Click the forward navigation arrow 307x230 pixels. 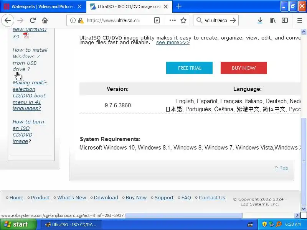pos(20,20)
